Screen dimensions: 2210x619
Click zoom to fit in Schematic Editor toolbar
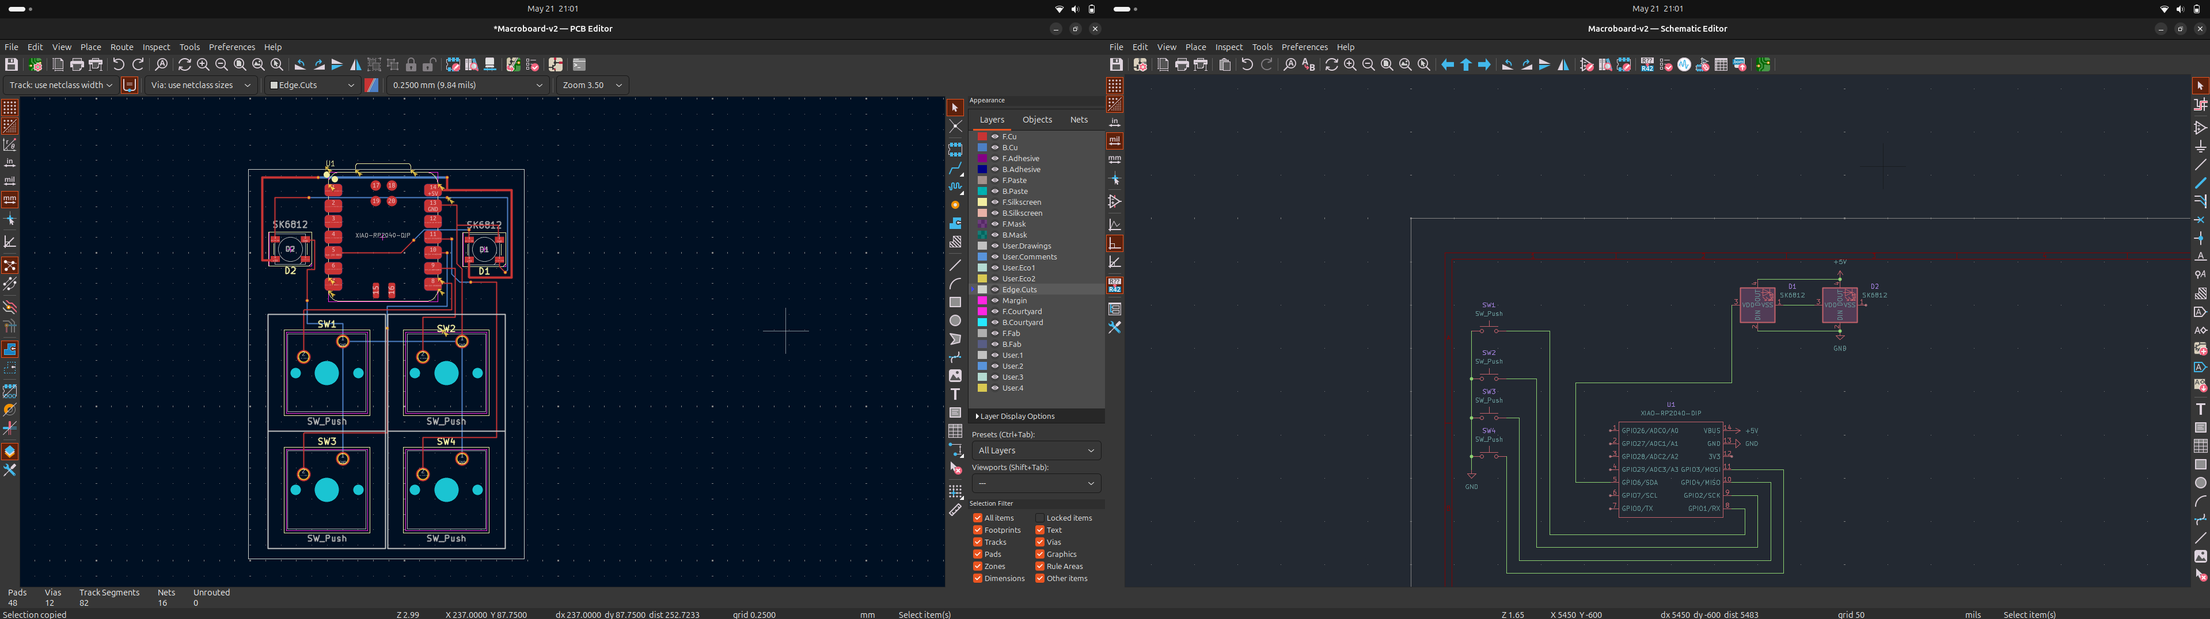tap(1387, 64)
